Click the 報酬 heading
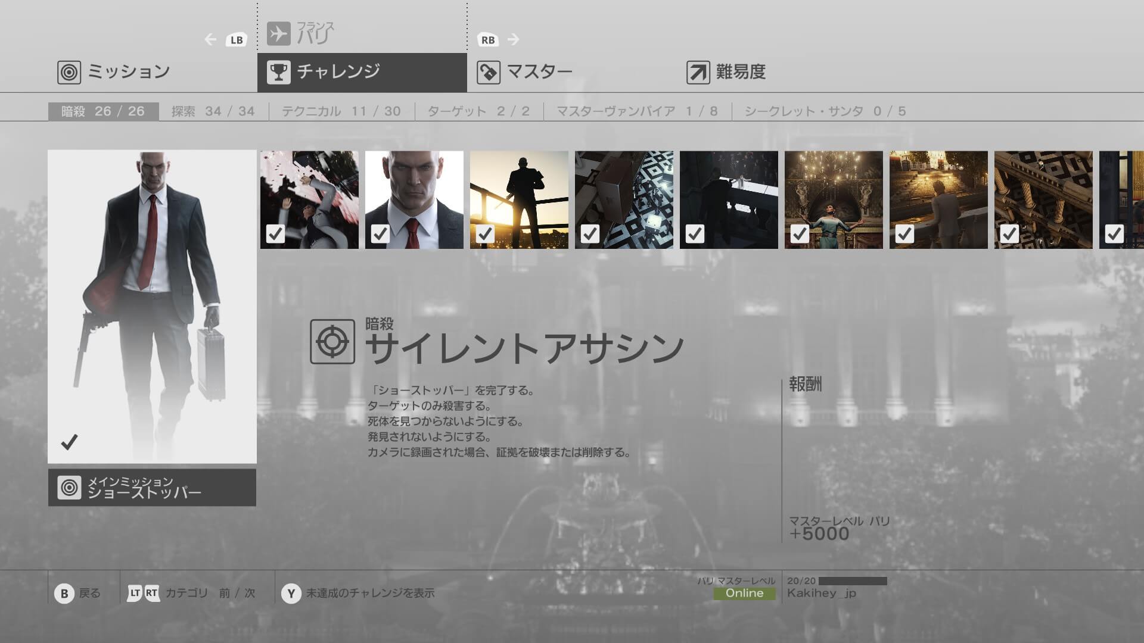1144x643 pixels. tap(806, 384)
